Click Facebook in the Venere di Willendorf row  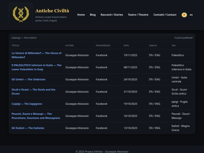click(x=102, y=55)
